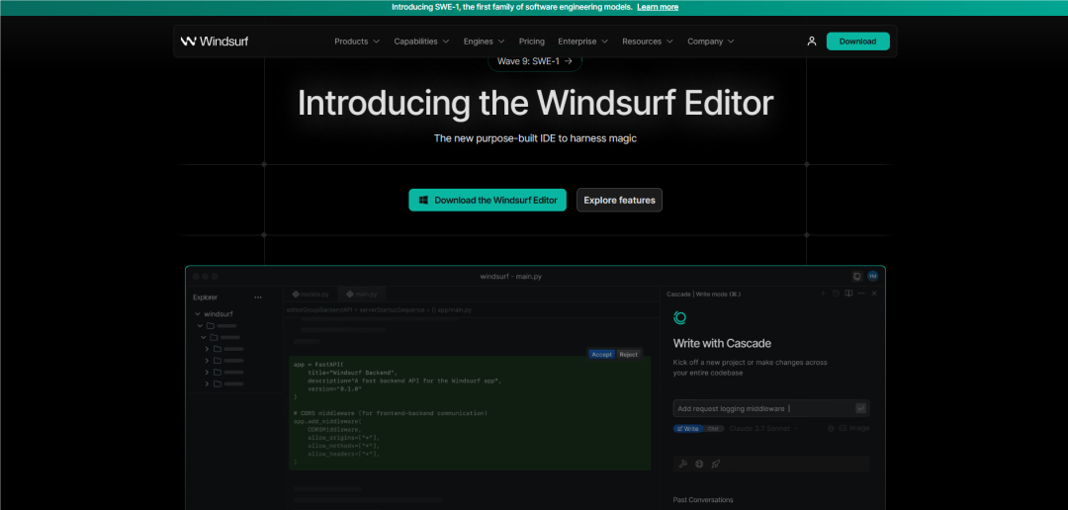Switch Cascade to Chat mode

pyautogui.click(x=712, y=429)
